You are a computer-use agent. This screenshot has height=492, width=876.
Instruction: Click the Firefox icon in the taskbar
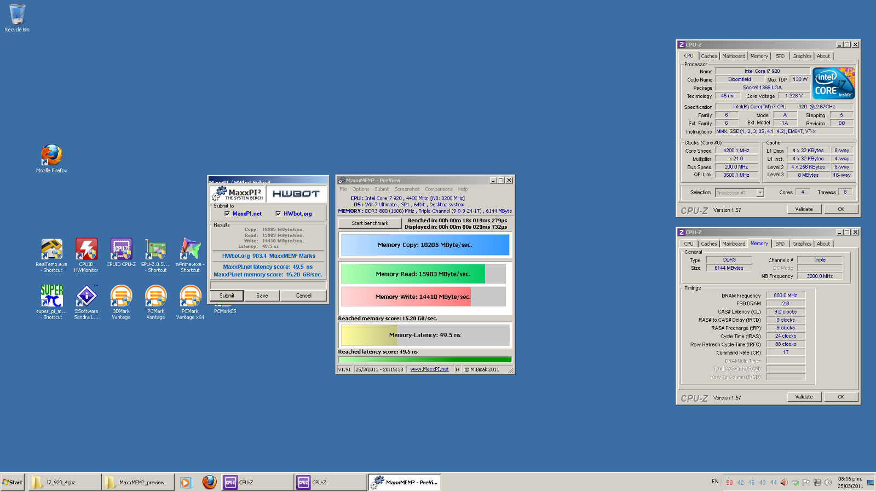[x=209, y=482]
